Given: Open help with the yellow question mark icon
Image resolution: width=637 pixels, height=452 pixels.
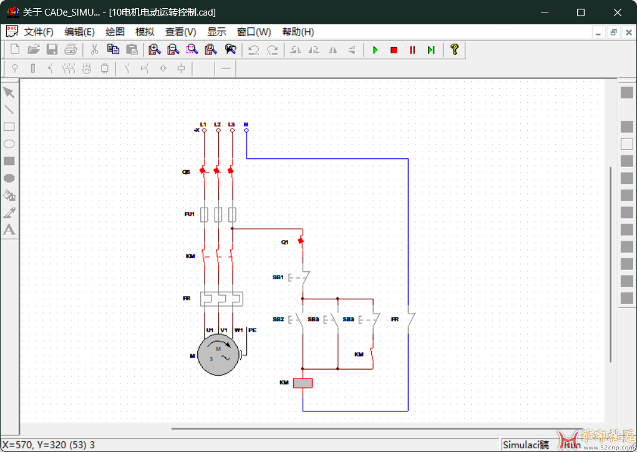Looking at the screenshot, I should pyautogui.click(x=454, y=49).
